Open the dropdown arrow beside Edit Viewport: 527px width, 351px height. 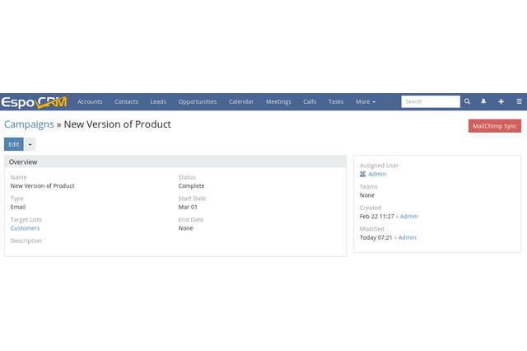tap(30, 144)
